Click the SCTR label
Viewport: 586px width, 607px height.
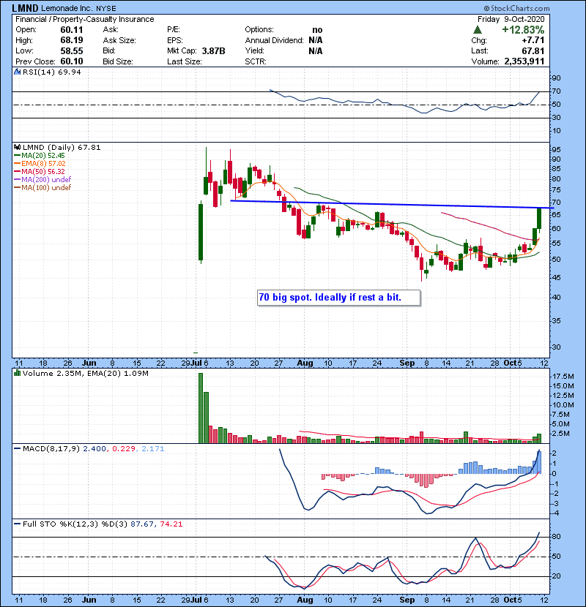point(256,61)
